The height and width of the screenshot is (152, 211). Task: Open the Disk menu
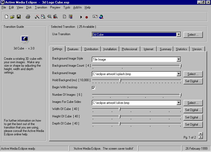tap(29, 7)
